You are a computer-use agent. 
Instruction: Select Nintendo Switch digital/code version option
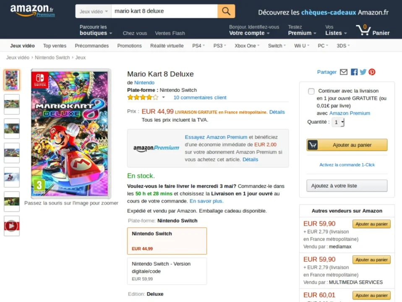(167, 271)
